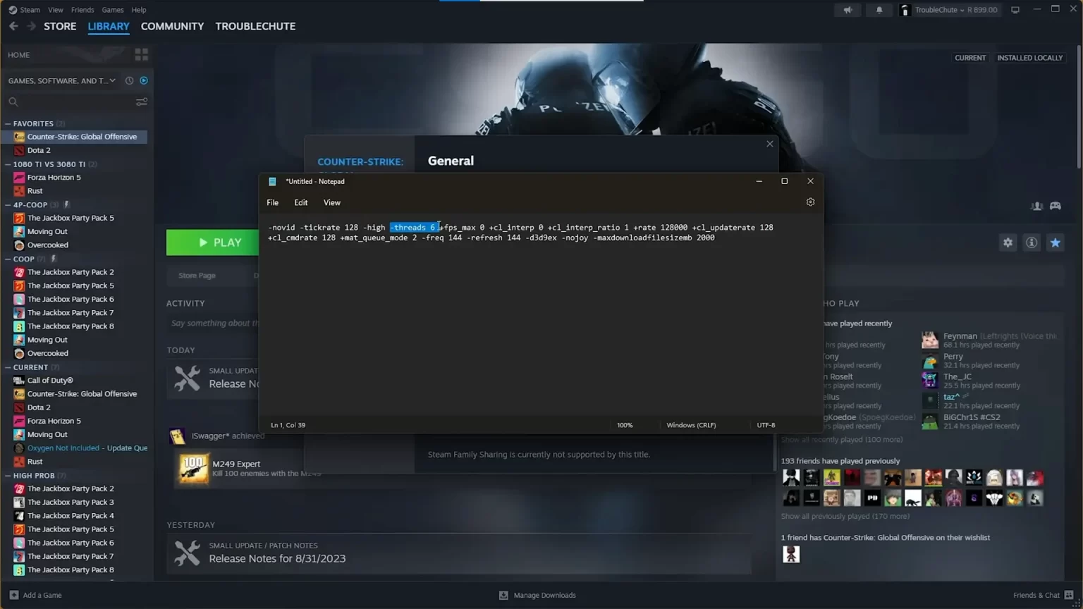1083x609 pixels.
Task: Show all previously played friends
Action: (x=845, y=516)
